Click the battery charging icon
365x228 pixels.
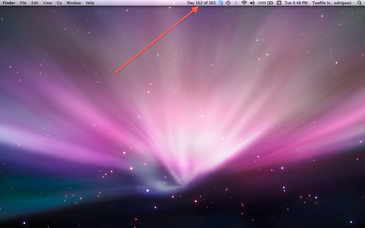pyautogui.click(x=270, y=3)
